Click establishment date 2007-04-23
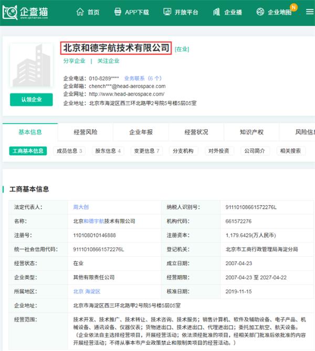 pos(238,264)
